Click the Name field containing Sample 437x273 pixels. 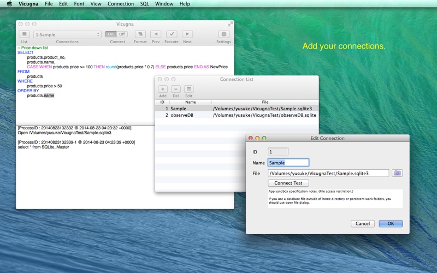coord(288,163)
